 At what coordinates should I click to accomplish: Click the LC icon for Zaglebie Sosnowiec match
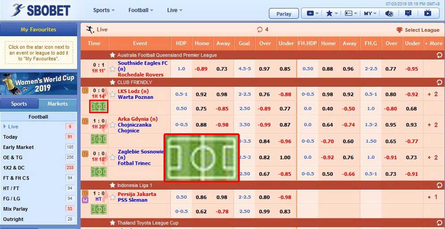click(x=85, y=154)
